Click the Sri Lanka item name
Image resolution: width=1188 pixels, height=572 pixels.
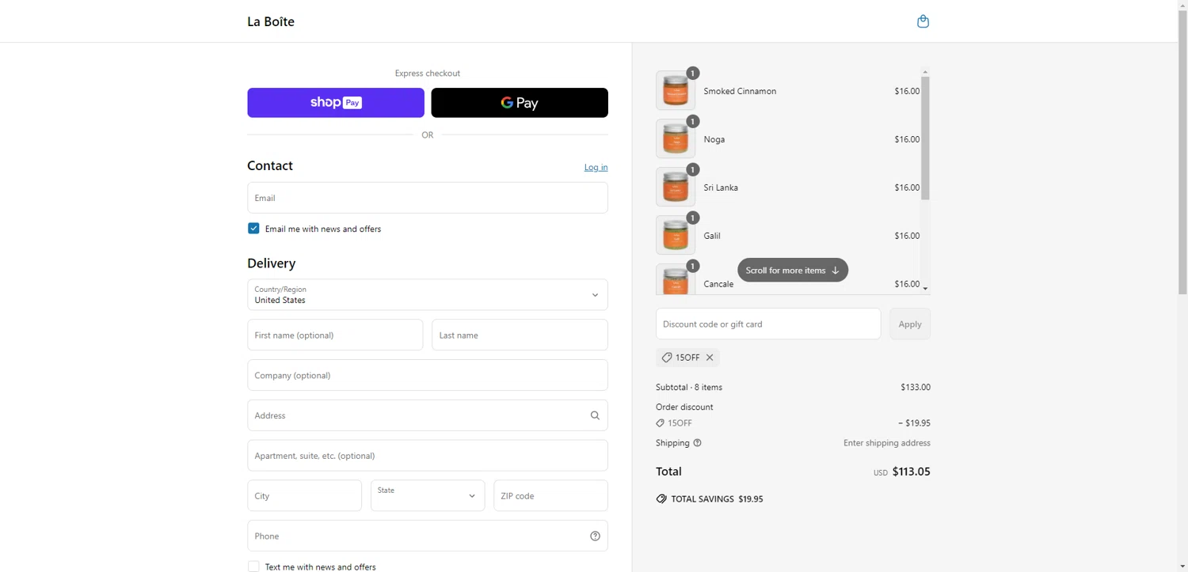point(721,188)
